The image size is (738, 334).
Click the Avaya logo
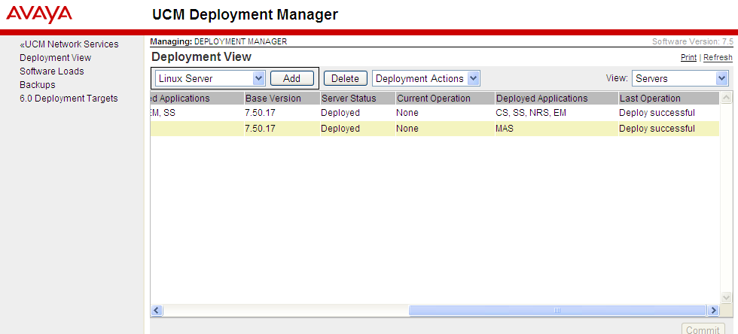pos(39,14)
